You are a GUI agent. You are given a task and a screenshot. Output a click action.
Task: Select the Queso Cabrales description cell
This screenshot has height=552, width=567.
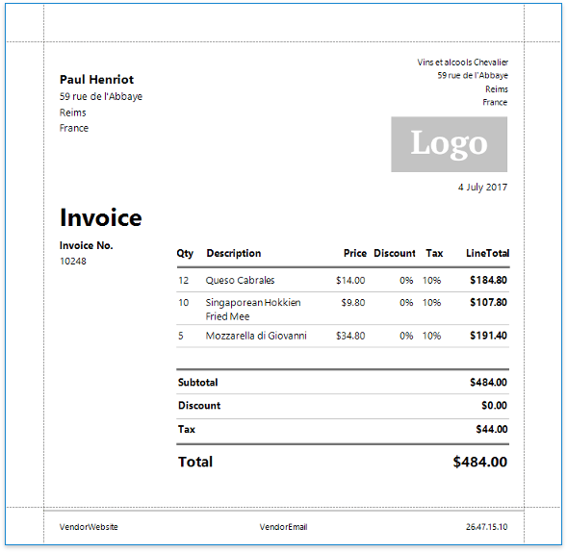[x=240, y=281]
